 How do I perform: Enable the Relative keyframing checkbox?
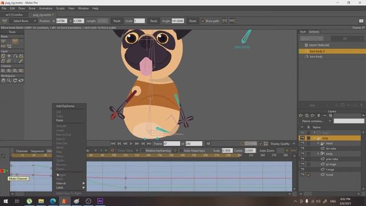143,150
